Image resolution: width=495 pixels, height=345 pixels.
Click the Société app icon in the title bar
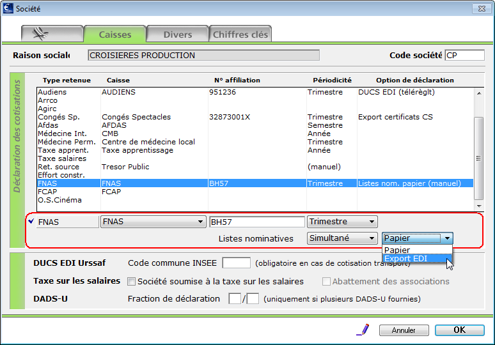click(x=8, y=8)
